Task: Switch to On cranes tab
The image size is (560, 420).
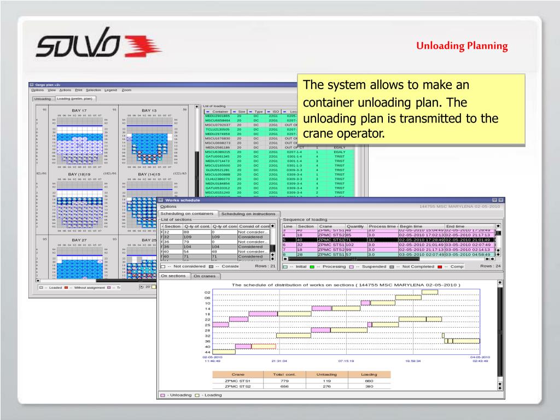Action: (205, 276)
